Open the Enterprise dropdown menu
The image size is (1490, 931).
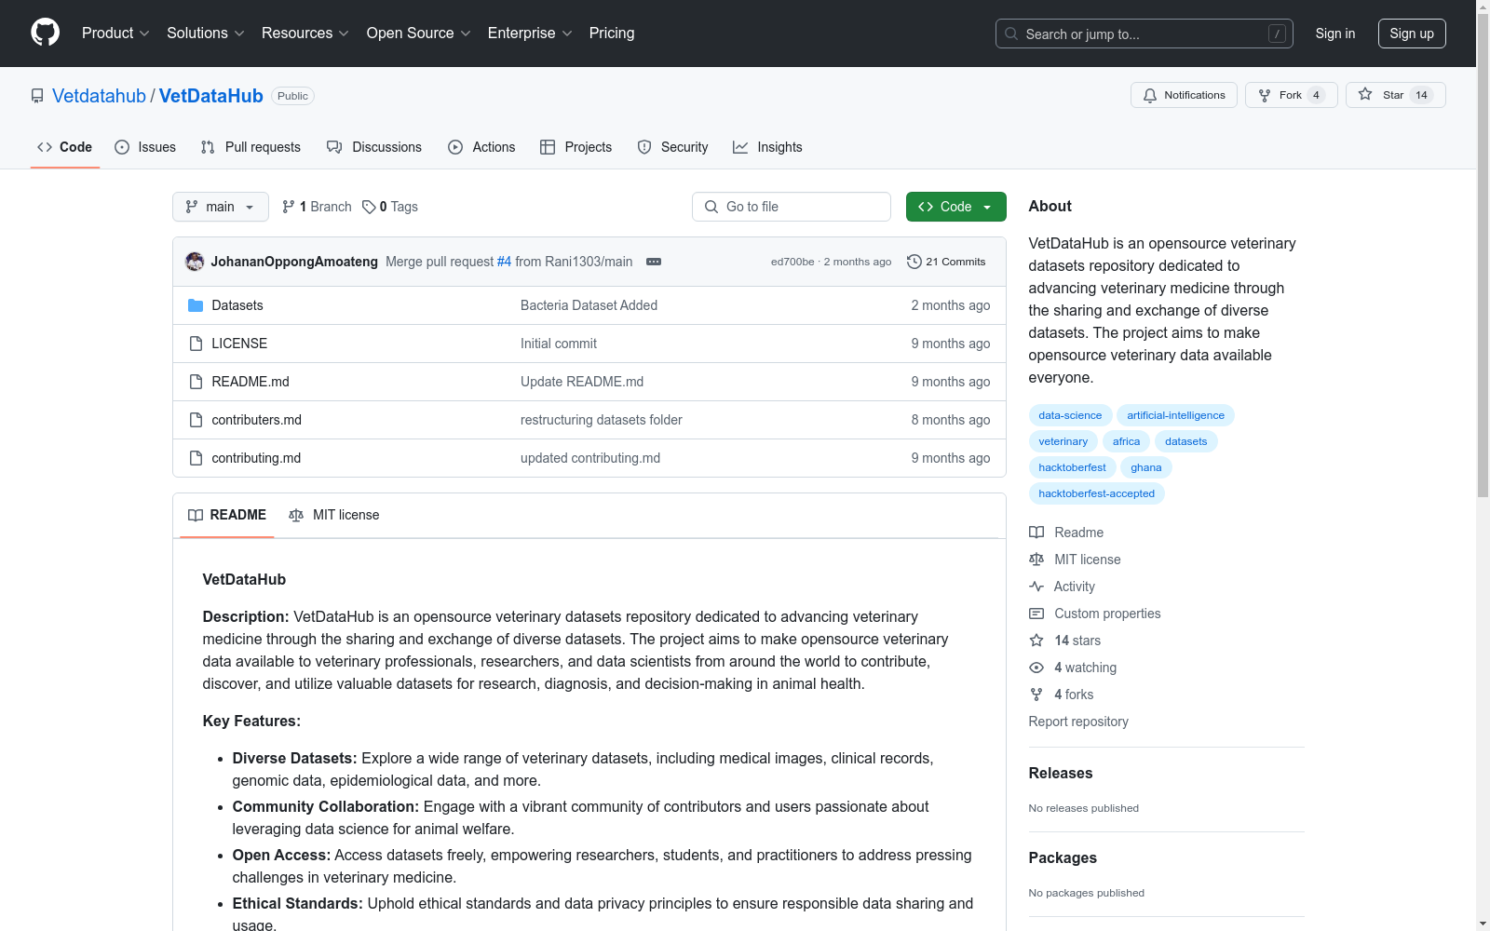click(x=530, y=34)
